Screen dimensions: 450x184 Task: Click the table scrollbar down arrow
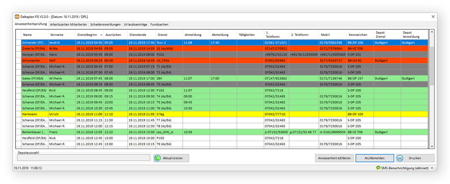click(432, 146)
